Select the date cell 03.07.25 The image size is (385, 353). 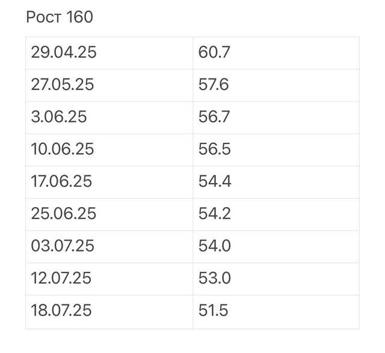(109, 247)
